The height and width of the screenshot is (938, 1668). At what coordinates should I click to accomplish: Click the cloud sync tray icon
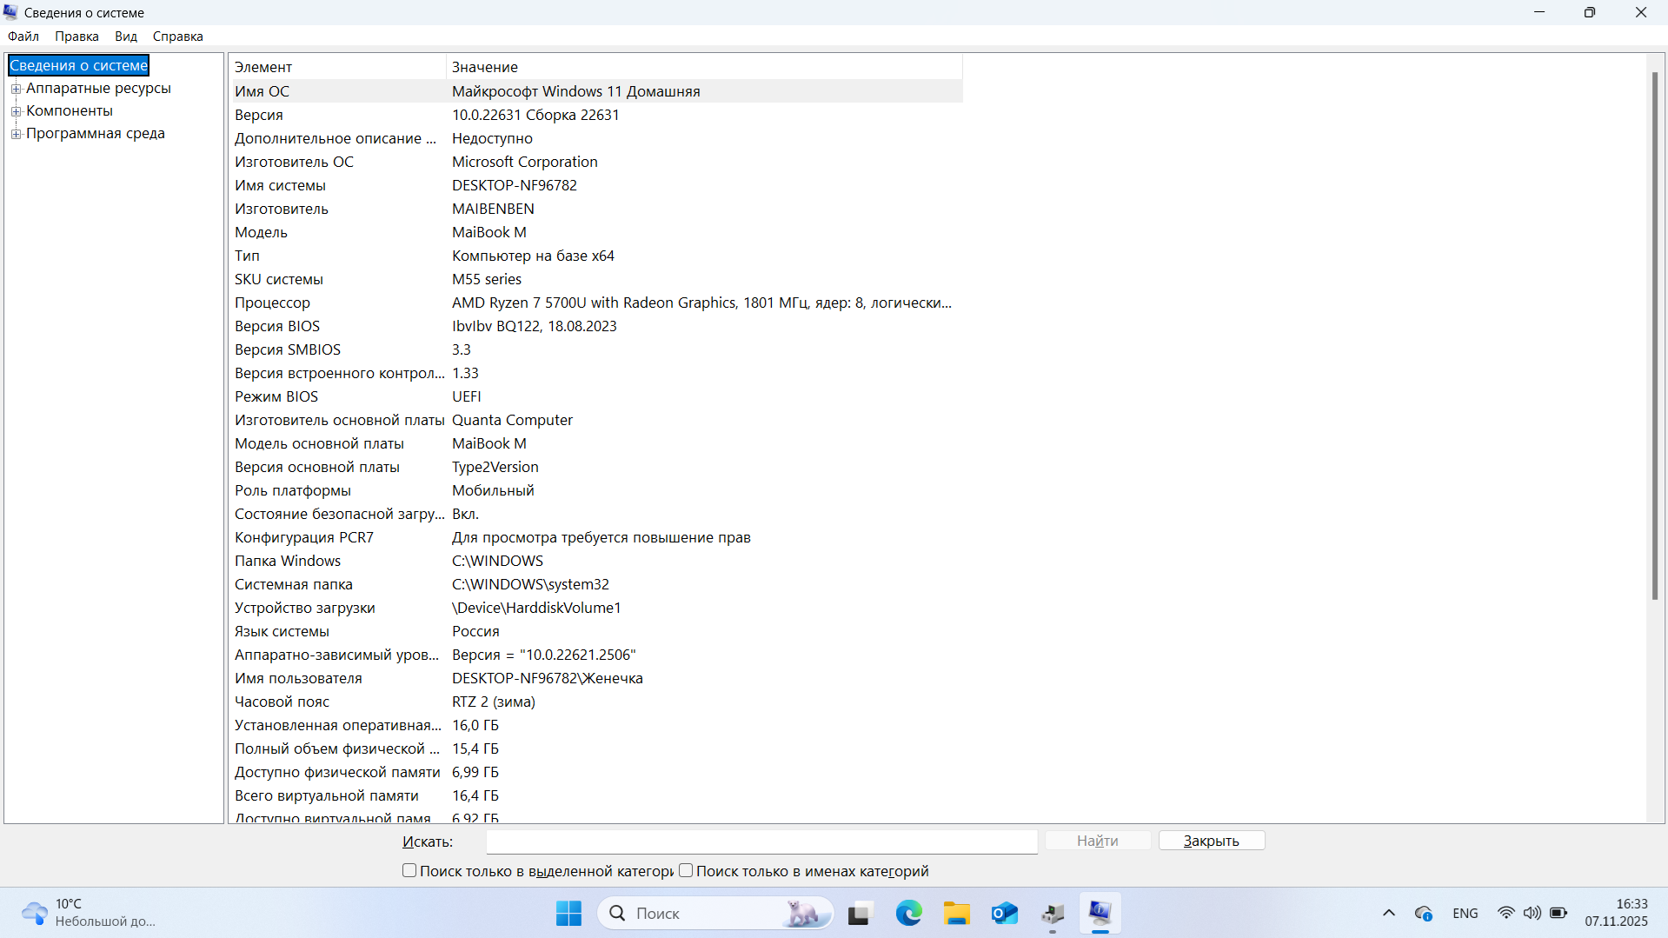pyautogui.click(x=1424, y=913)
